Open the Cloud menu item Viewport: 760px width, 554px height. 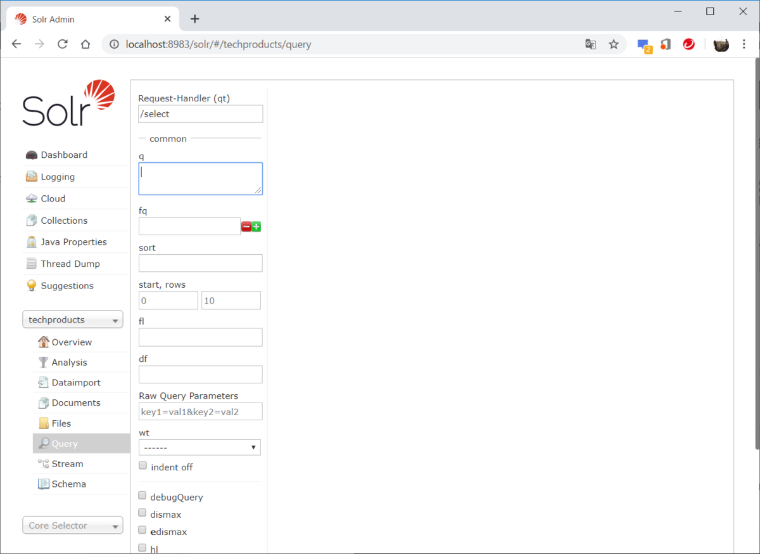click(x=53, y=198)
